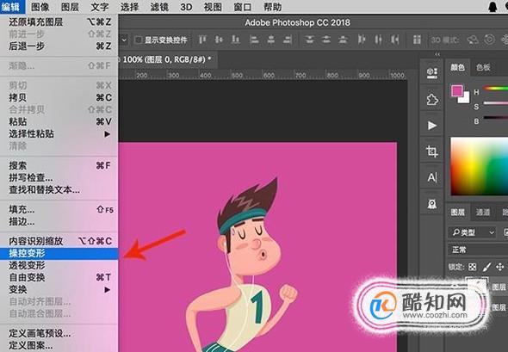Open the crop-shaped panel icon in dock

(x=432, y=151)
